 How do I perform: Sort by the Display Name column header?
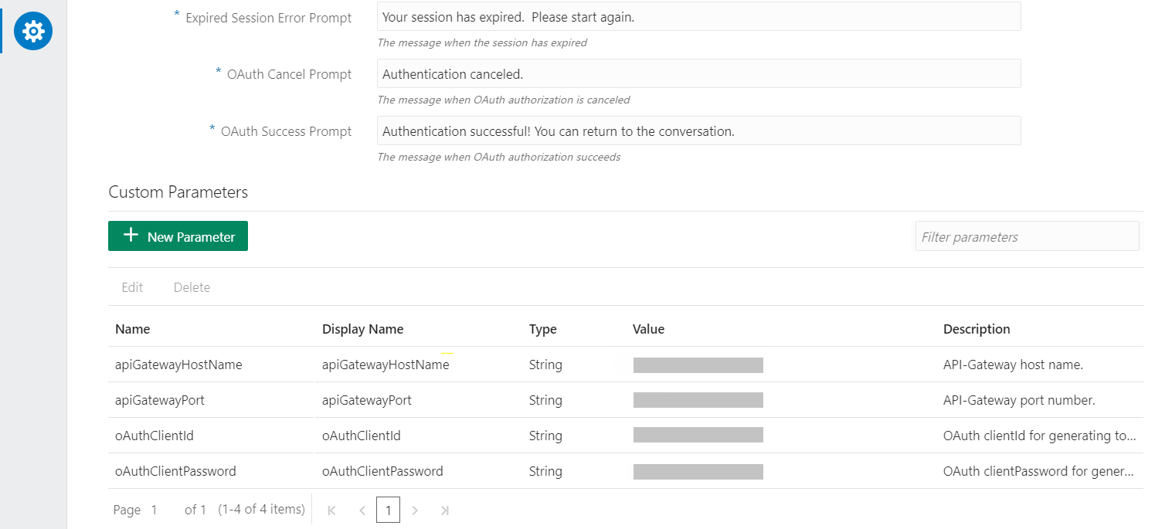[x=362, y=329]
